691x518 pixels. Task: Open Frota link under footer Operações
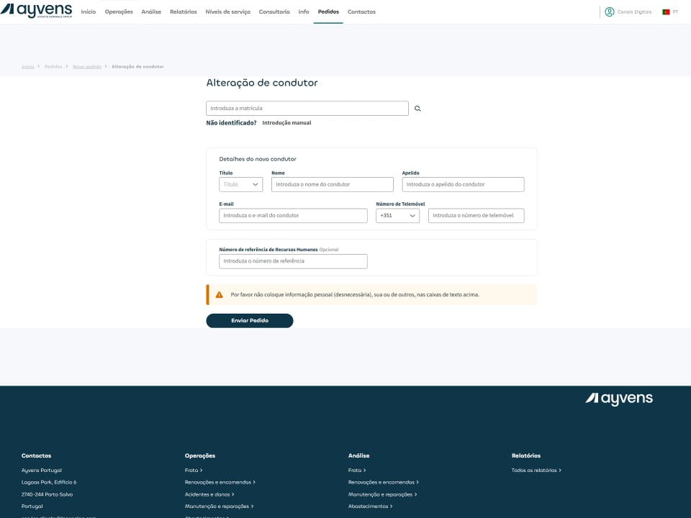(194, 471)
